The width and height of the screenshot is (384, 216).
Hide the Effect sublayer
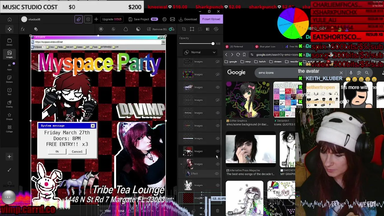(217, 173)
